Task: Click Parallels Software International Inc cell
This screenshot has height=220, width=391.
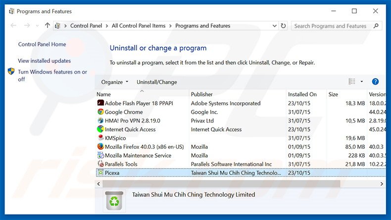Action: point(231,164)
